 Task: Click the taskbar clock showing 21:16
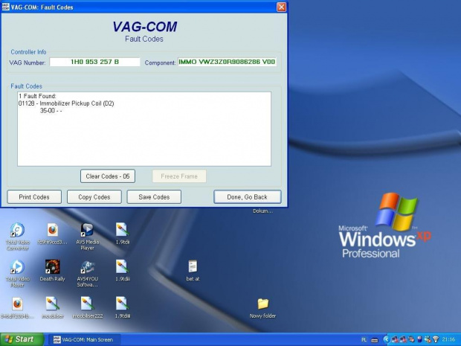pyautogui.click(x=448, y=339)
